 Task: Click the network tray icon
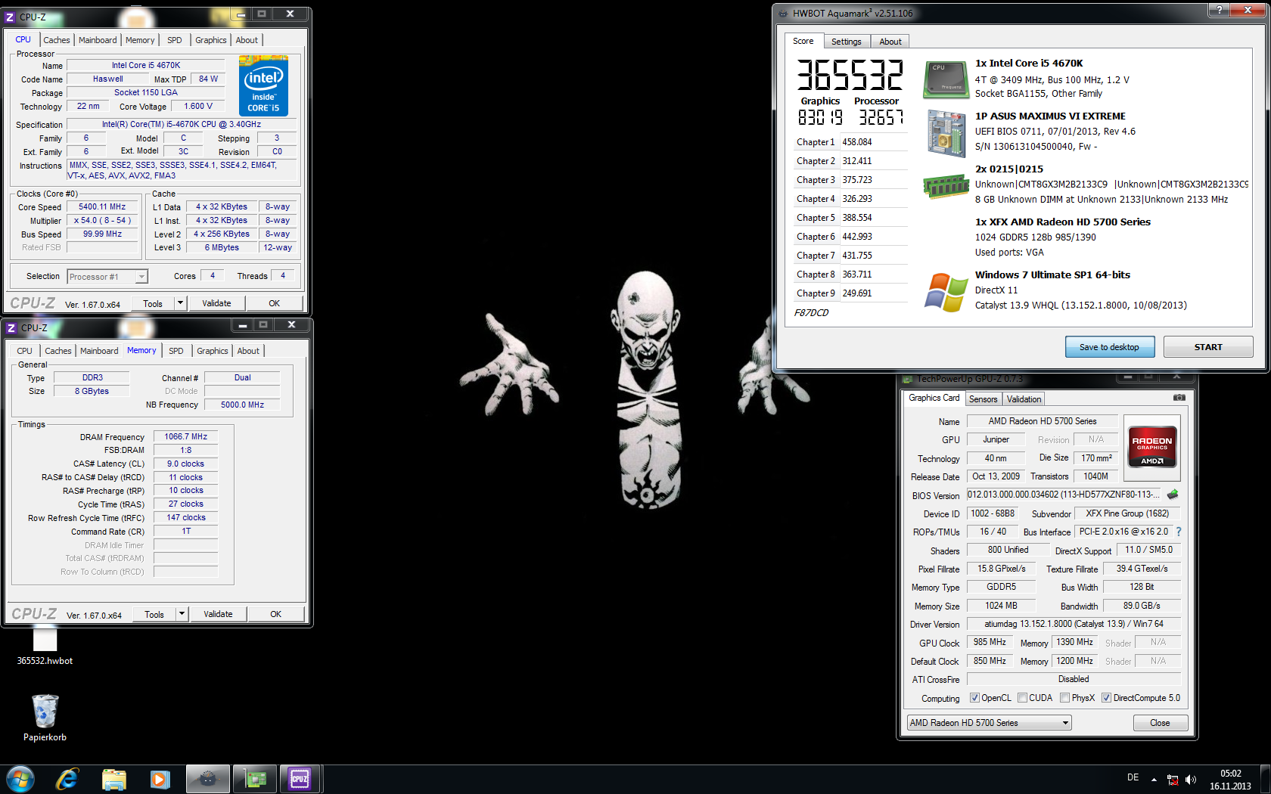tap(1173, 779)
